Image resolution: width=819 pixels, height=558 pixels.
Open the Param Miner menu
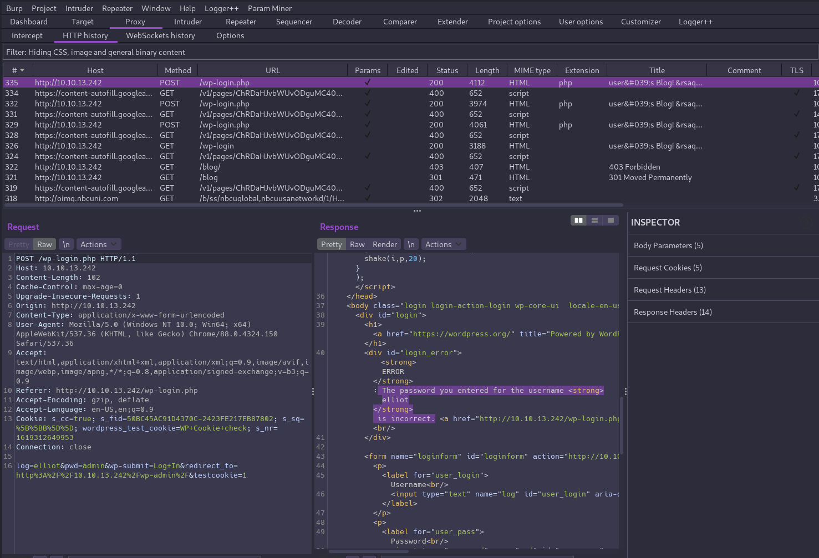(269, 8)
